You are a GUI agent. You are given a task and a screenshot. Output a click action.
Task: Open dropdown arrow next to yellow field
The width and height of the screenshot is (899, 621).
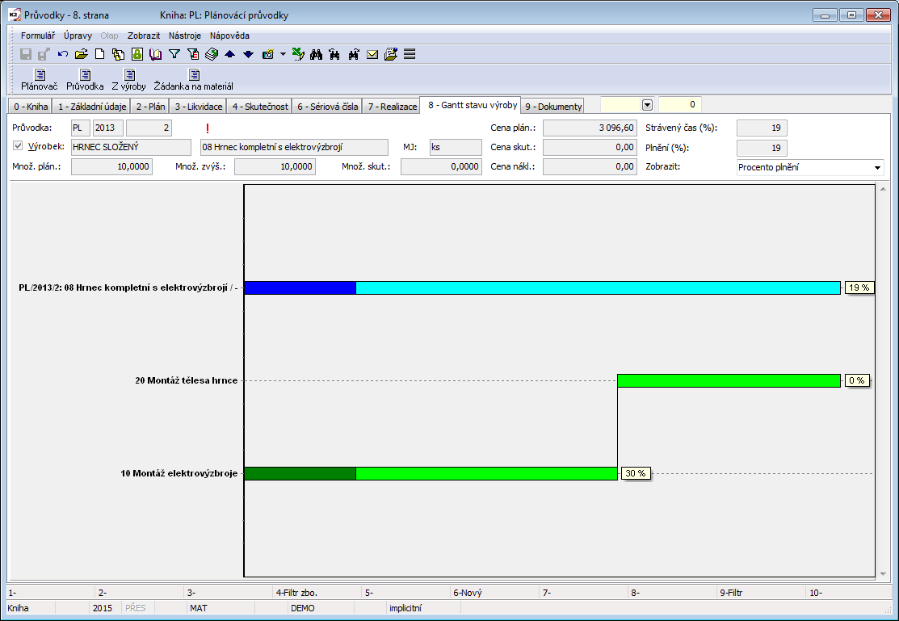point(647,105)
